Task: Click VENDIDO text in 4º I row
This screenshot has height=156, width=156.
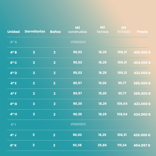Action: click(x=78, y=124)
